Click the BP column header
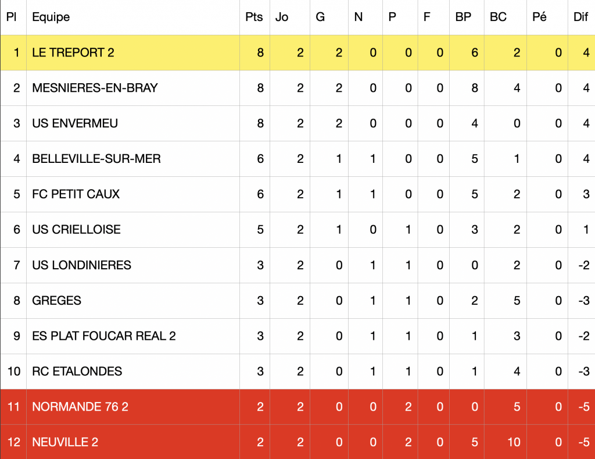Screen dimensions: 595x459 (x=463, y=17)
